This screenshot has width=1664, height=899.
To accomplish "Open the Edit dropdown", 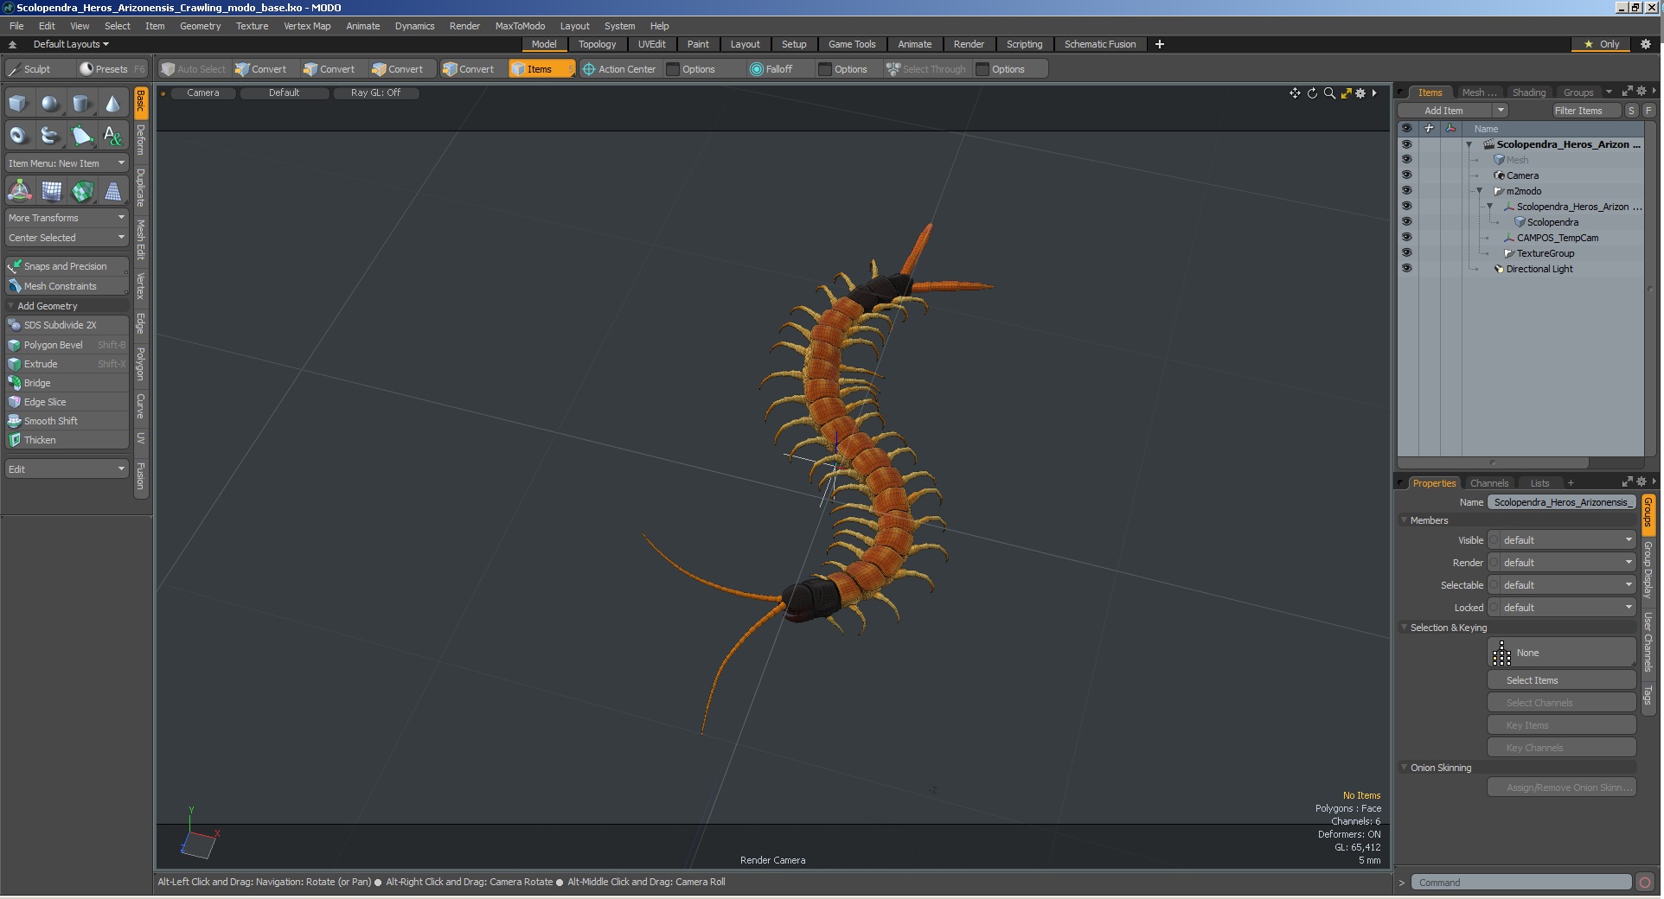I will tap(67, 469).
